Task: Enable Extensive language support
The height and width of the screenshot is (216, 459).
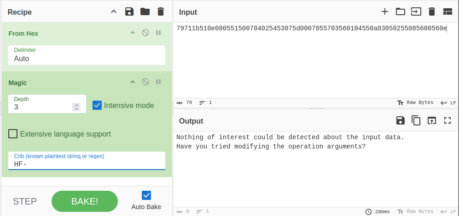Action: coord(13,134)
